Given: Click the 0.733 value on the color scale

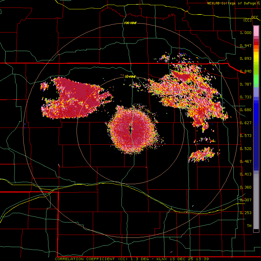Looking at the screenshot, I should [246, 97].
